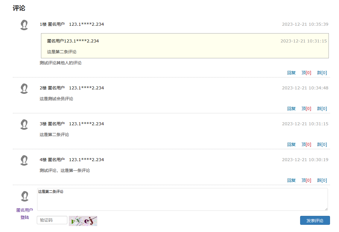The height and width of the screenshot is (232, 339).
Task: Reply to the 3楼 comment
Action: point(291,144)
